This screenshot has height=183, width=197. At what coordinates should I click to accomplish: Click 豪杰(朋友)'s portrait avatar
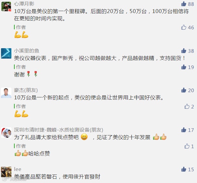(x=6, y=93)
